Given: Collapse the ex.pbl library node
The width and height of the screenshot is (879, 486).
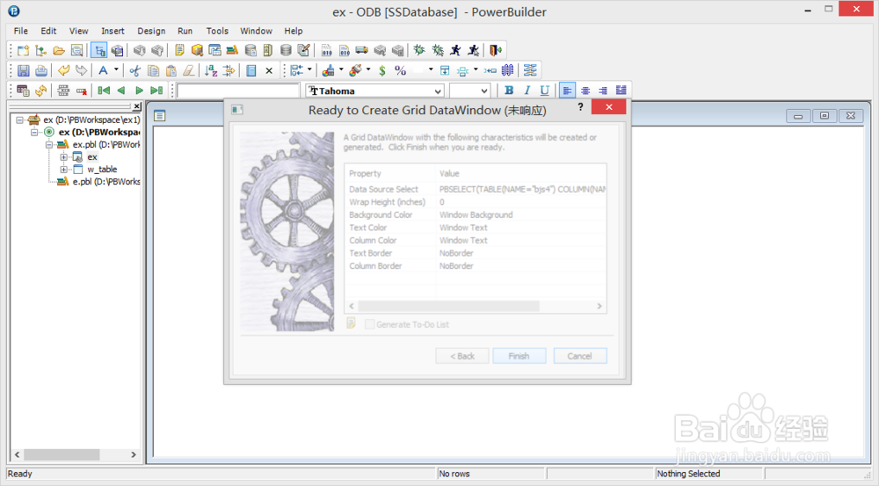Looking at the screenshot, I should (49, 145).
